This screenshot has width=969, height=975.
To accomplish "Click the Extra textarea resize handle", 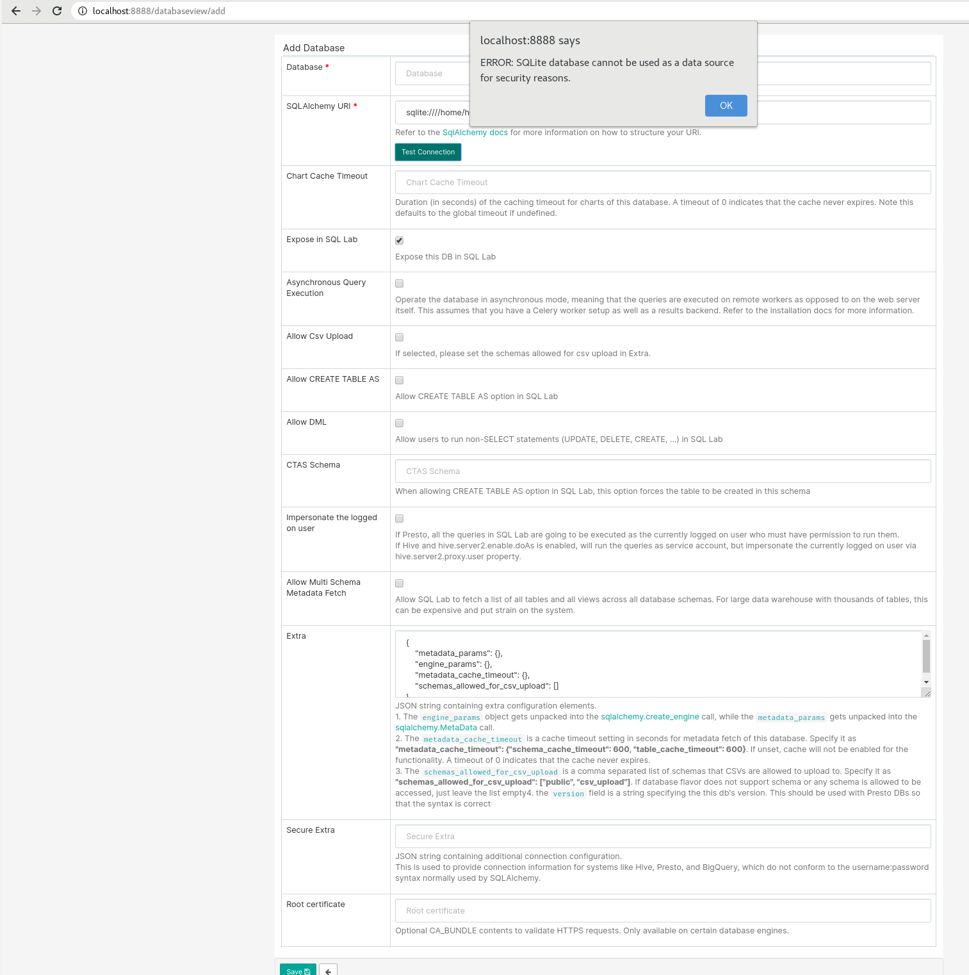I will click(x=927, y=692).
